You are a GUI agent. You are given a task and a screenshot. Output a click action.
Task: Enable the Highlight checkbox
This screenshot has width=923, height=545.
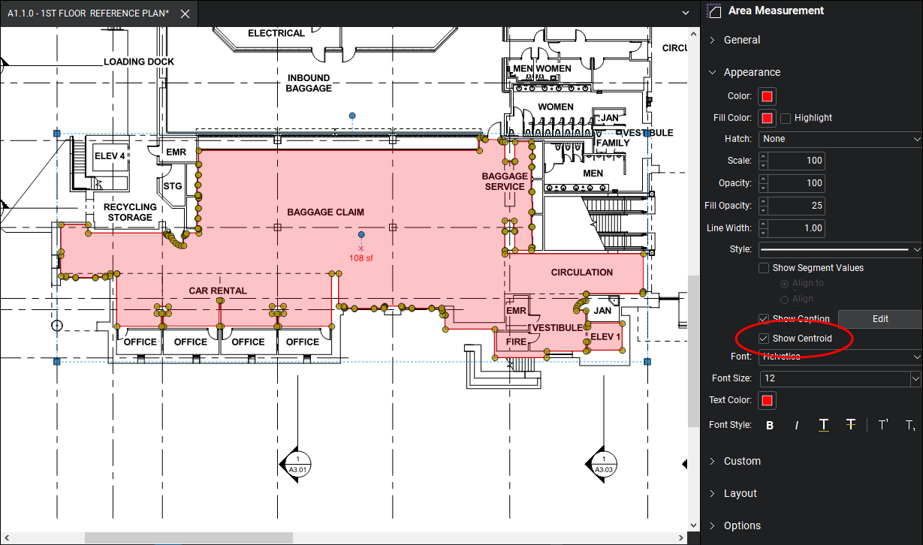click(x=786, y=118)
